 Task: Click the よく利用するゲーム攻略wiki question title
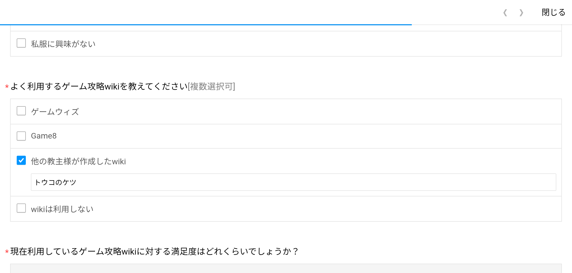point(99,87)
